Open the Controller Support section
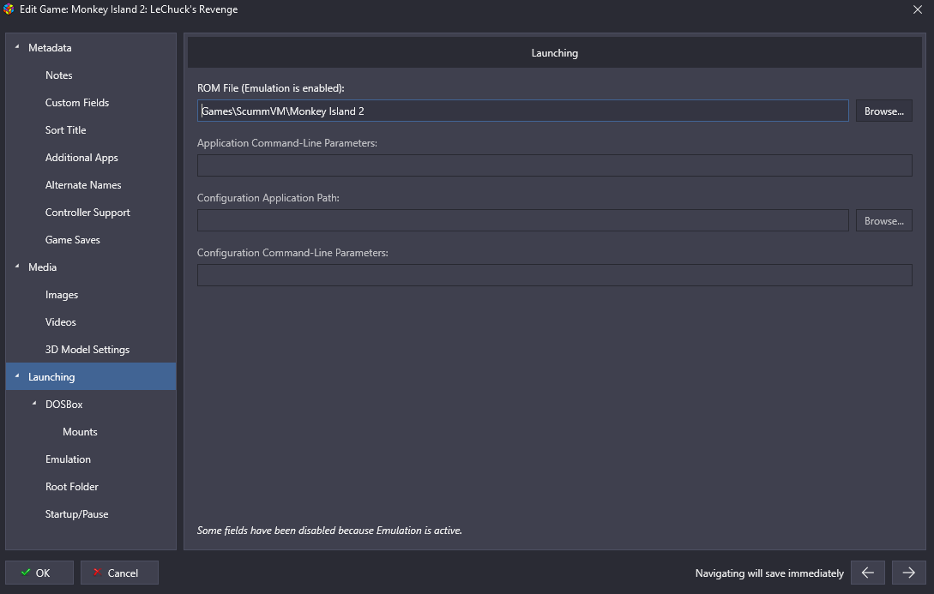The image size is (934, 594). pos(87,213)
